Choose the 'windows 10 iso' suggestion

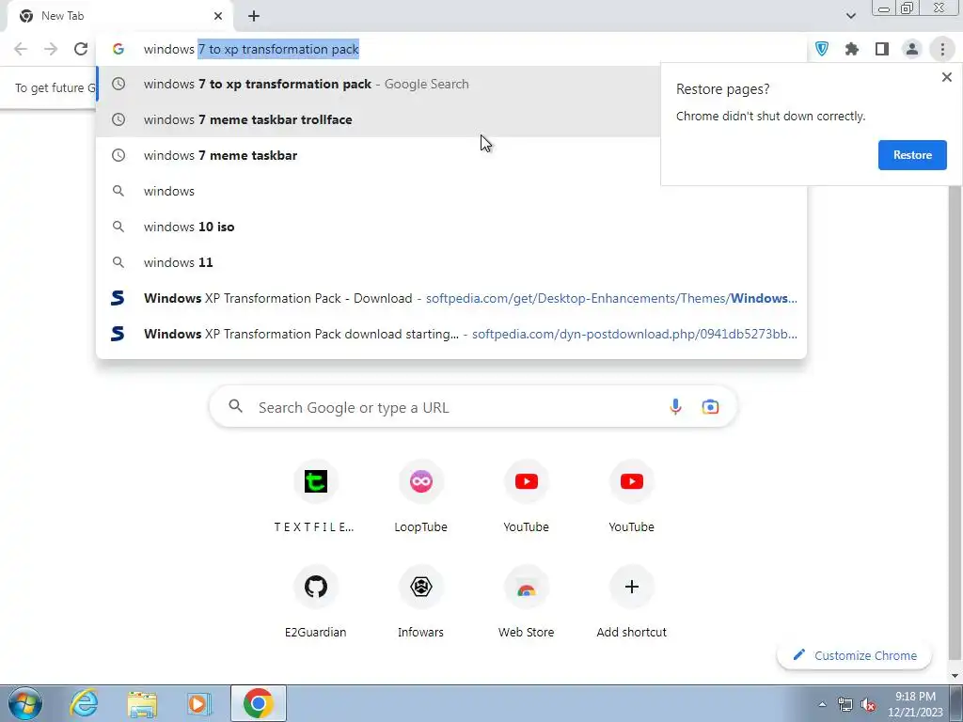pos(451,227)
